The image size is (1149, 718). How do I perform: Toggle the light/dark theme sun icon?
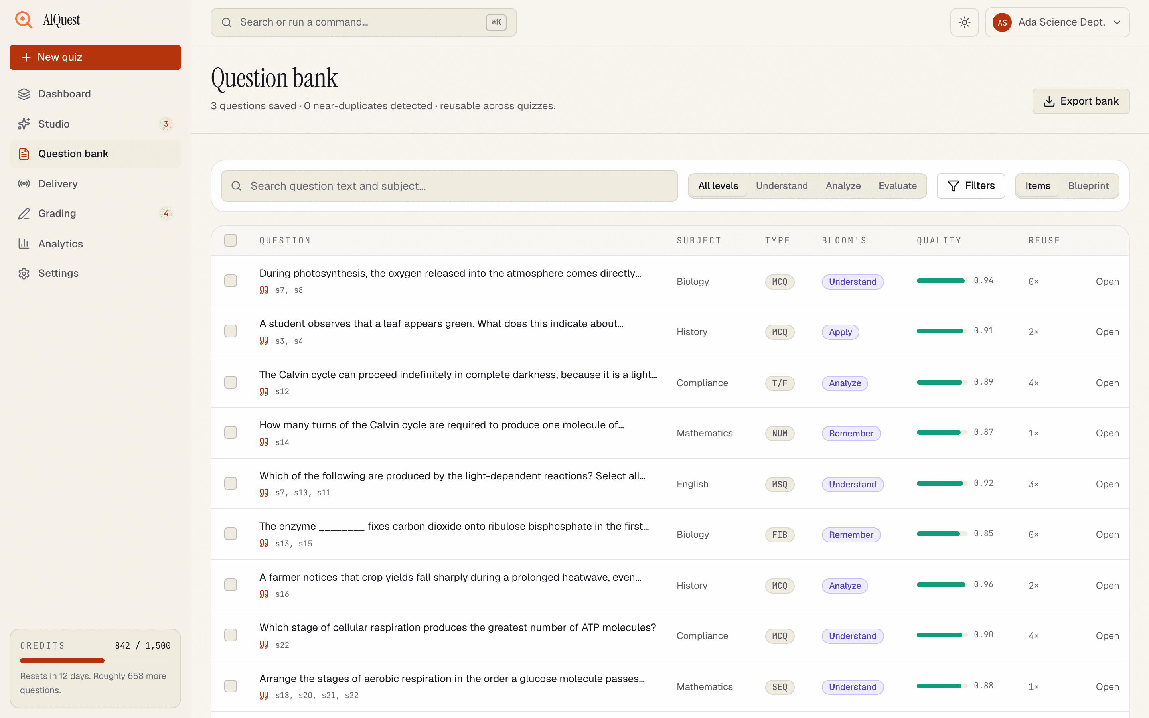point(964,22)
